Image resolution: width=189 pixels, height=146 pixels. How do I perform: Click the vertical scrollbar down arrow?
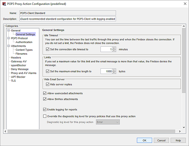click(184, 127)
